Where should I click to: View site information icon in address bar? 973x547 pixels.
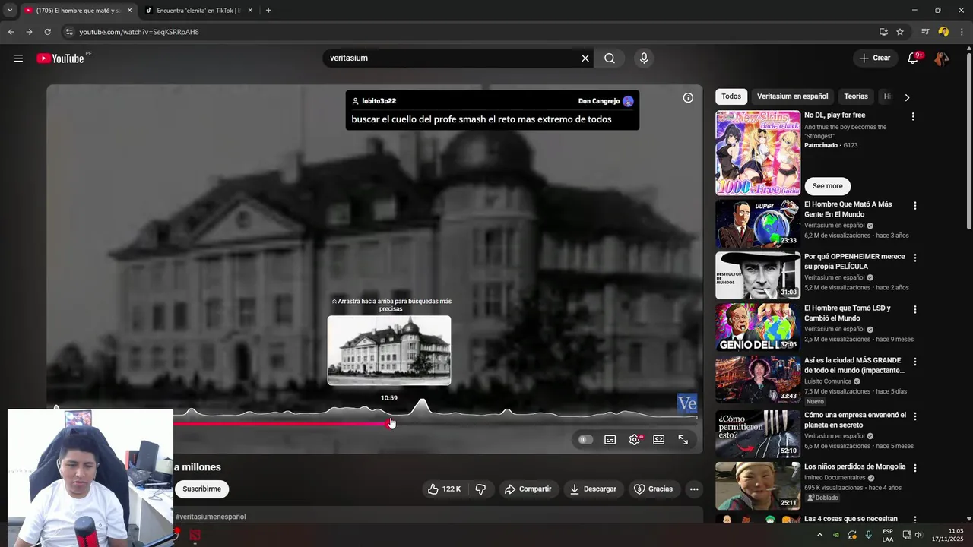pos(69,32)
